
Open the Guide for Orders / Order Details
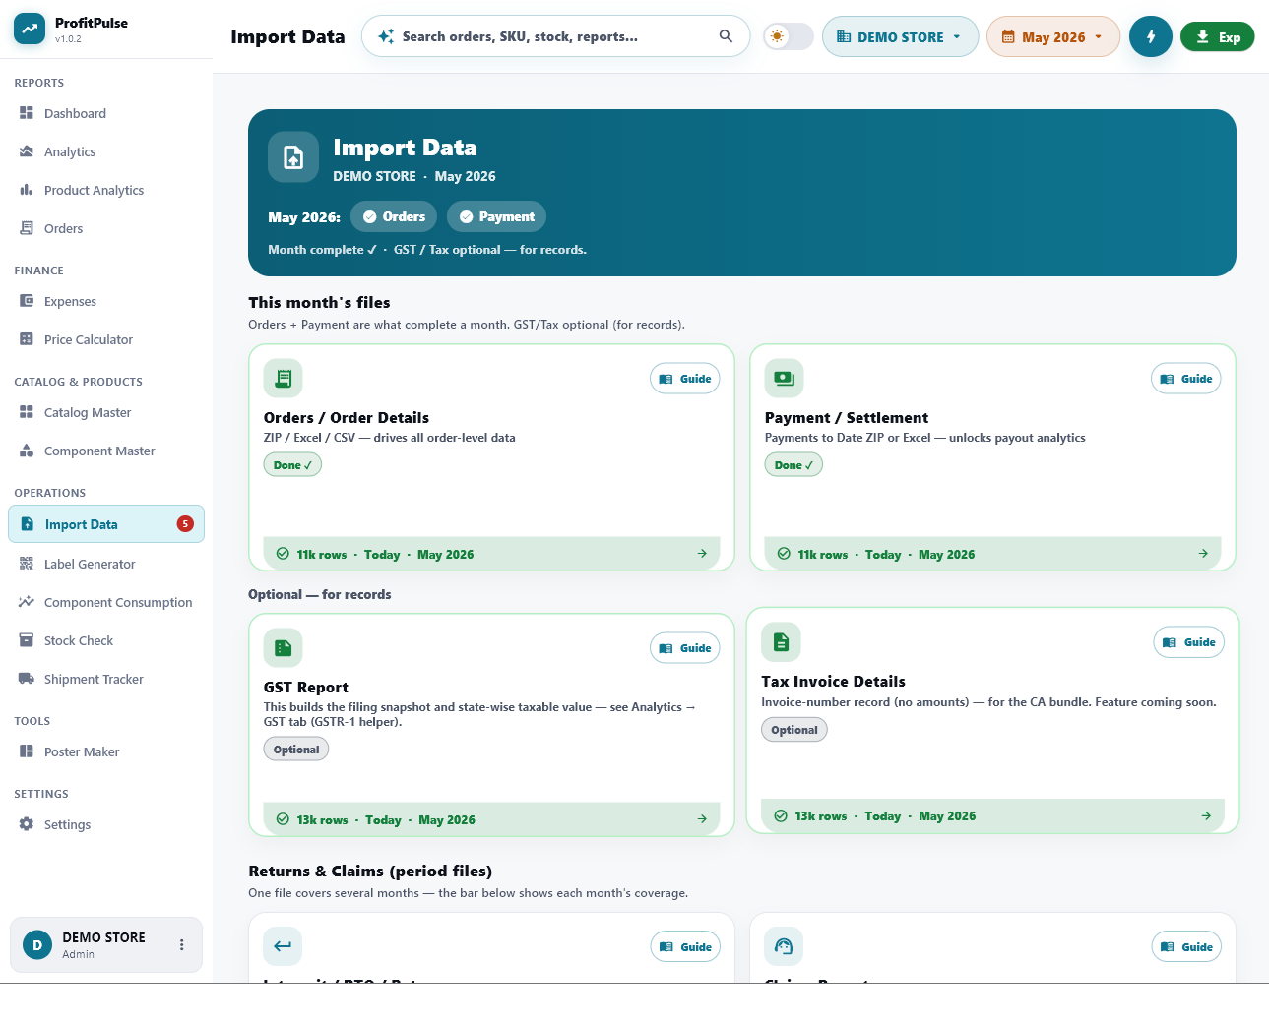(x=685, y=379)
